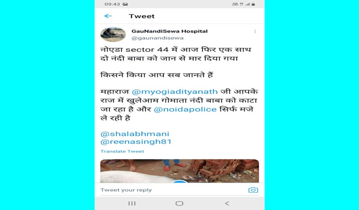Viewport: 359px width, 210px height.
Task: Tap the picture notification icon near clock
Action: [125, 4]
